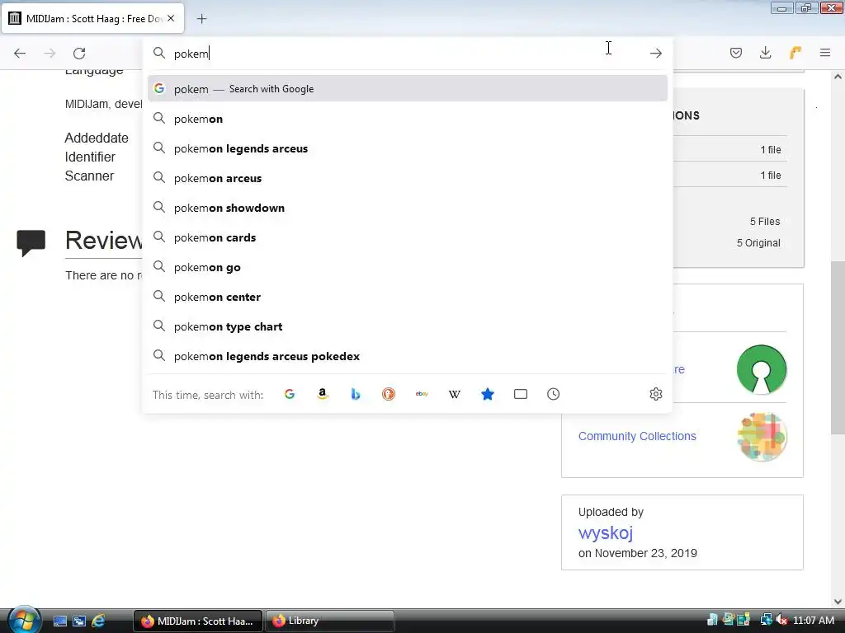The width and height of the screenshot is (845, 633).
Task: Click the green open source logo thumbnail
Action: [x=762, y=369]
